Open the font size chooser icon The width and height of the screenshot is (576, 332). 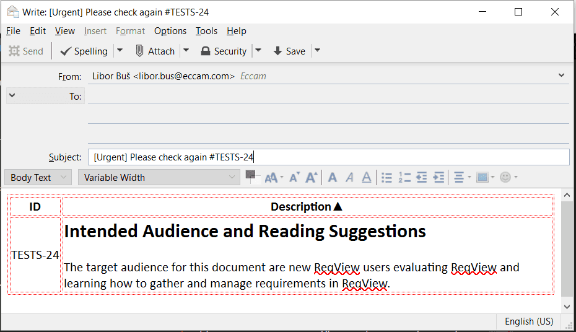(x=274, y=177)
